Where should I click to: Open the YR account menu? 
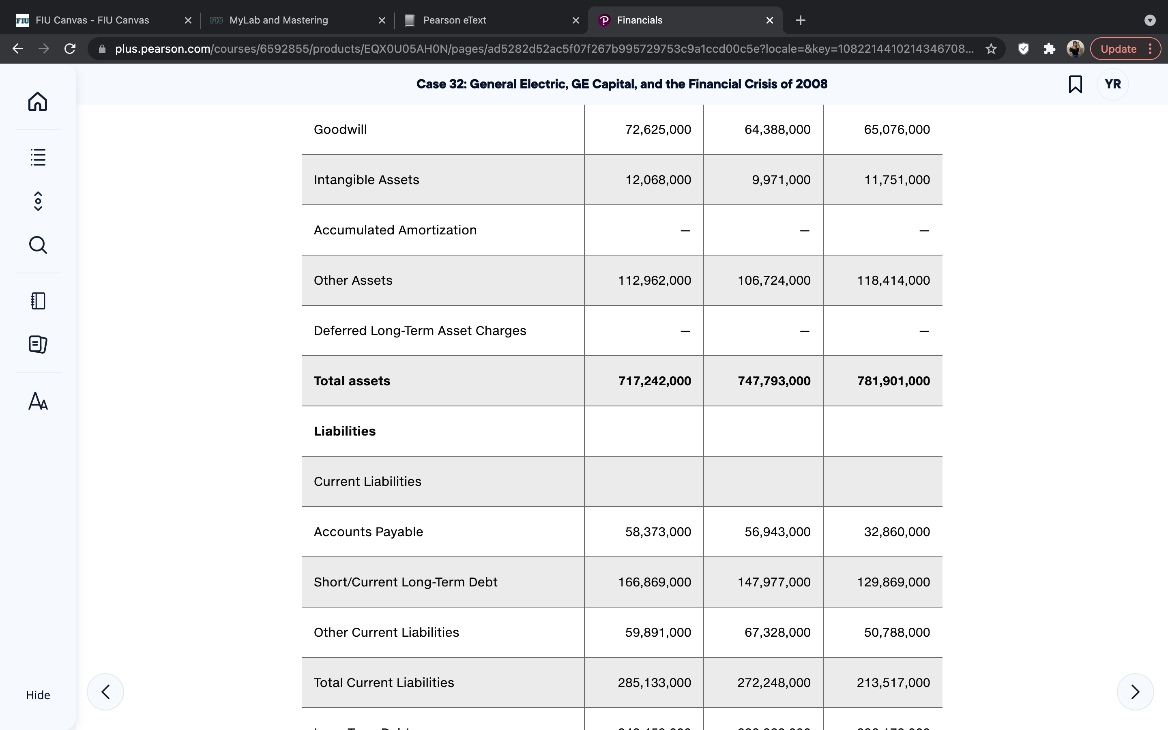1112,84
